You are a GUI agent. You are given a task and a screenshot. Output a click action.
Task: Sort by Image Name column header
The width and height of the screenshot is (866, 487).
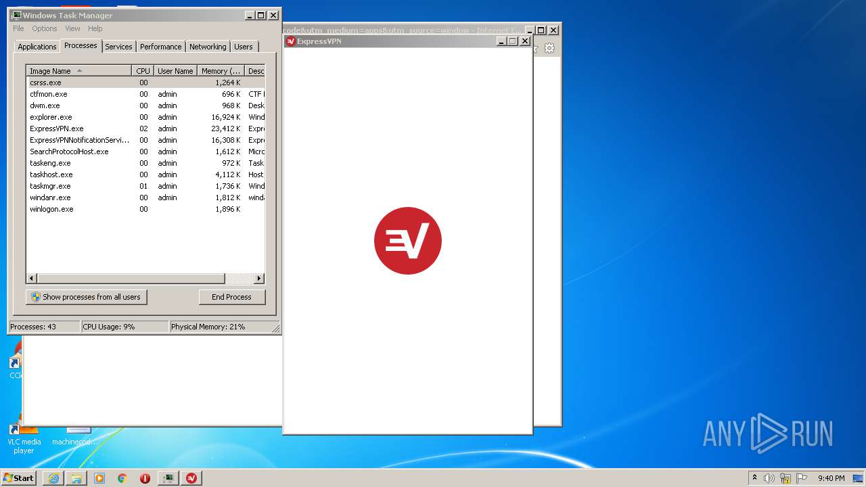tap(78, 71)
